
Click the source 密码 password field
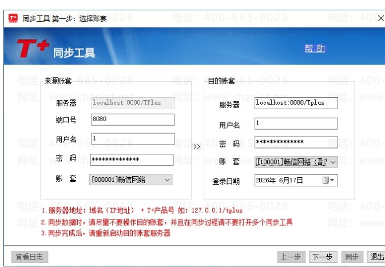(x=132, y=160)
